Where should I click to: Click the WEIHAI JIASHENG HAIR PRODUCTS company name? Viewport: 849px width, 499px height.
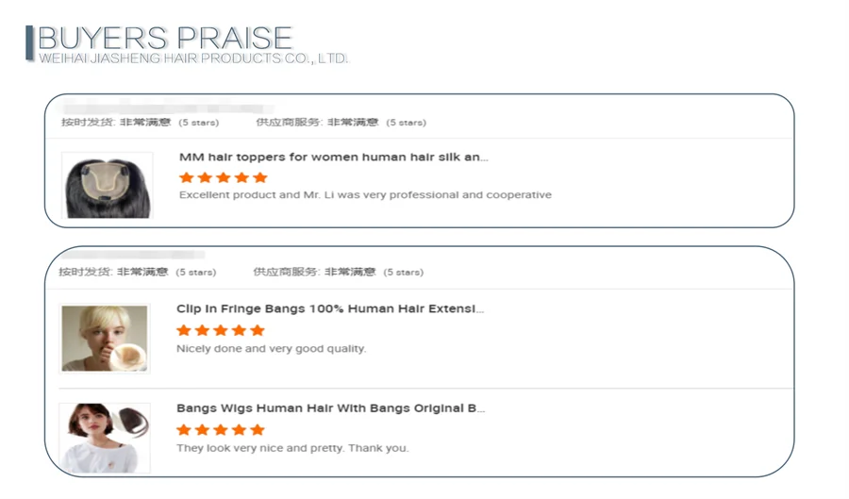click(x=193, y=58)
